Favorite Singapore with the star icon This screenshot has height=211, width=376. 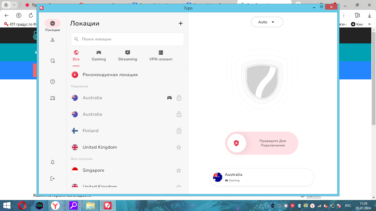[x=179, y=170]
